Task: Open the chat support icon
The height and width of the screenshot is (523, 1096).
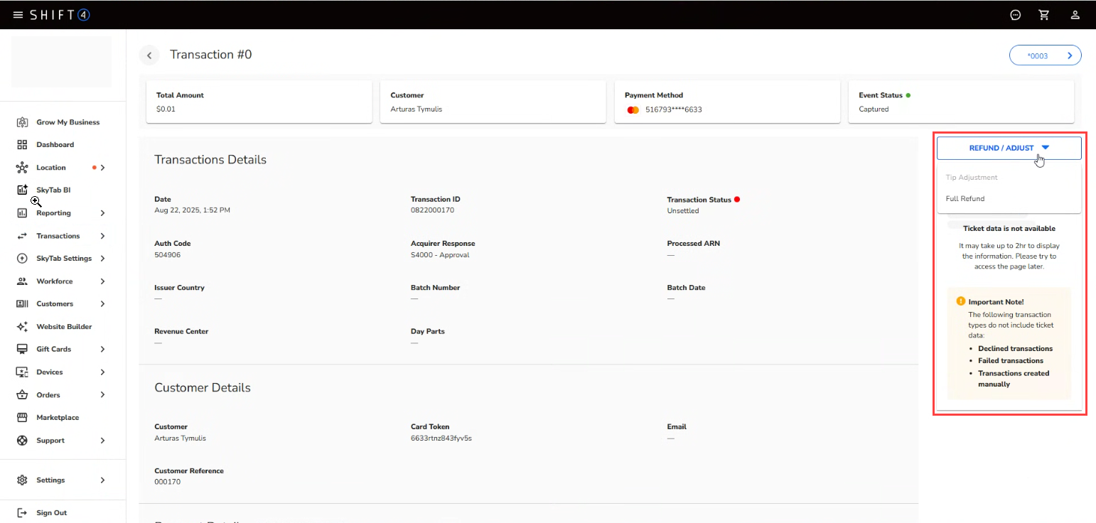Action: tap(1016, 15)
